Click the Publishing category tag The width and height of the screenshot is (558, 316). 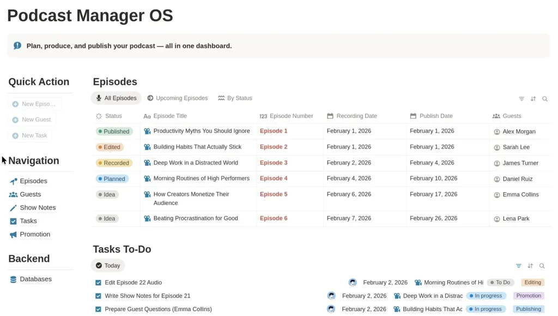(x=529, y=309)
